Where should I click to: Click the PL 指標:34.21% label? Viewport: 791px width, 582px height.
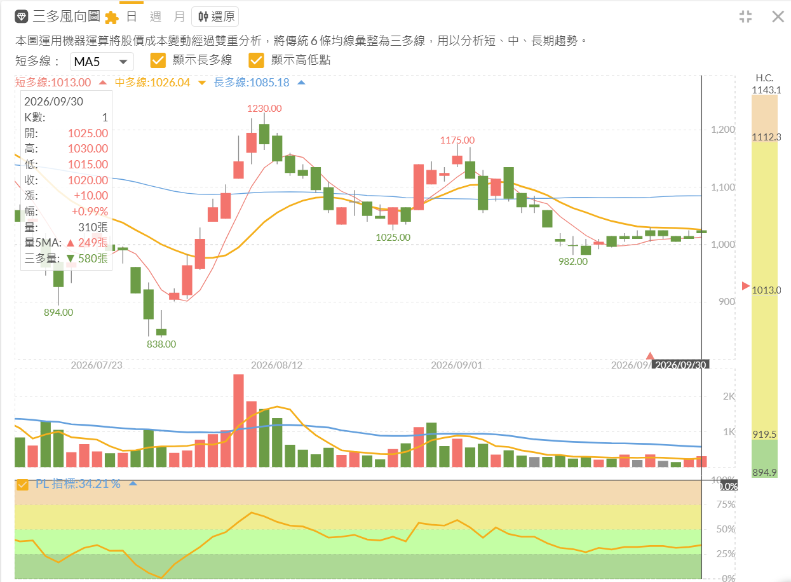78,484
